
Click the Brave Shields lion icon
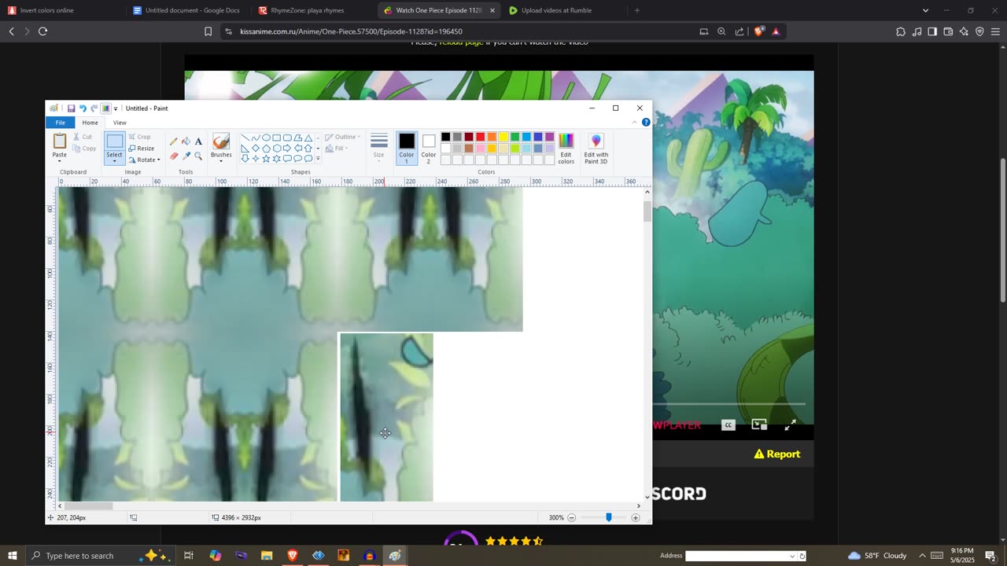(x=758, y=31)
